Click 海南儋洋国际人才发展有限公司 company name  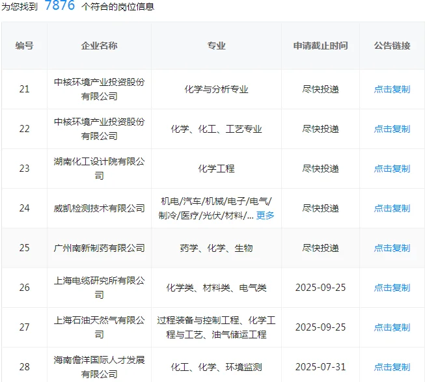99,367
